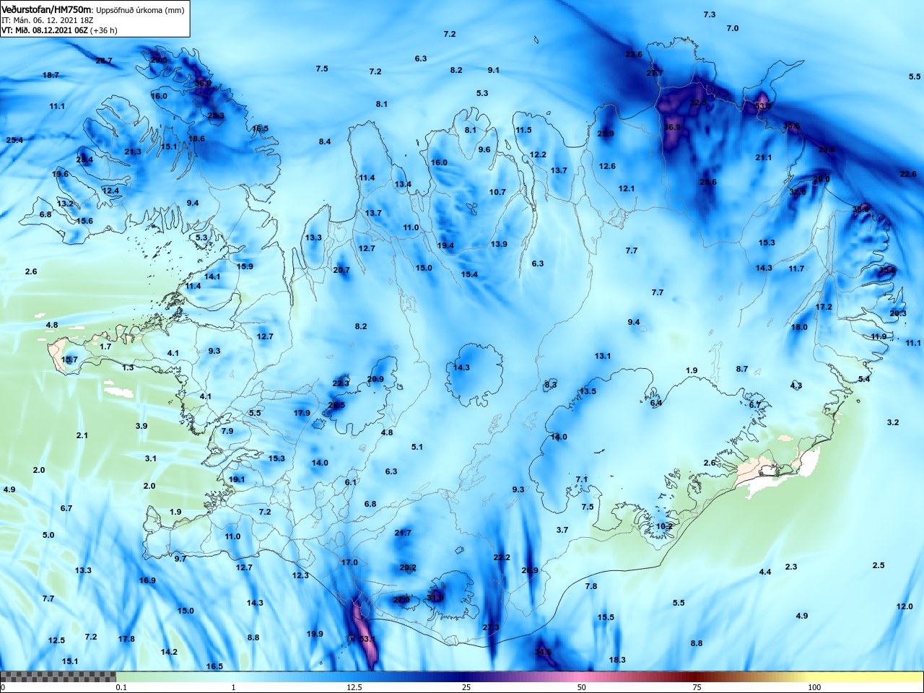
Task: Select the 22.6 value label
Action: [908, 174]
